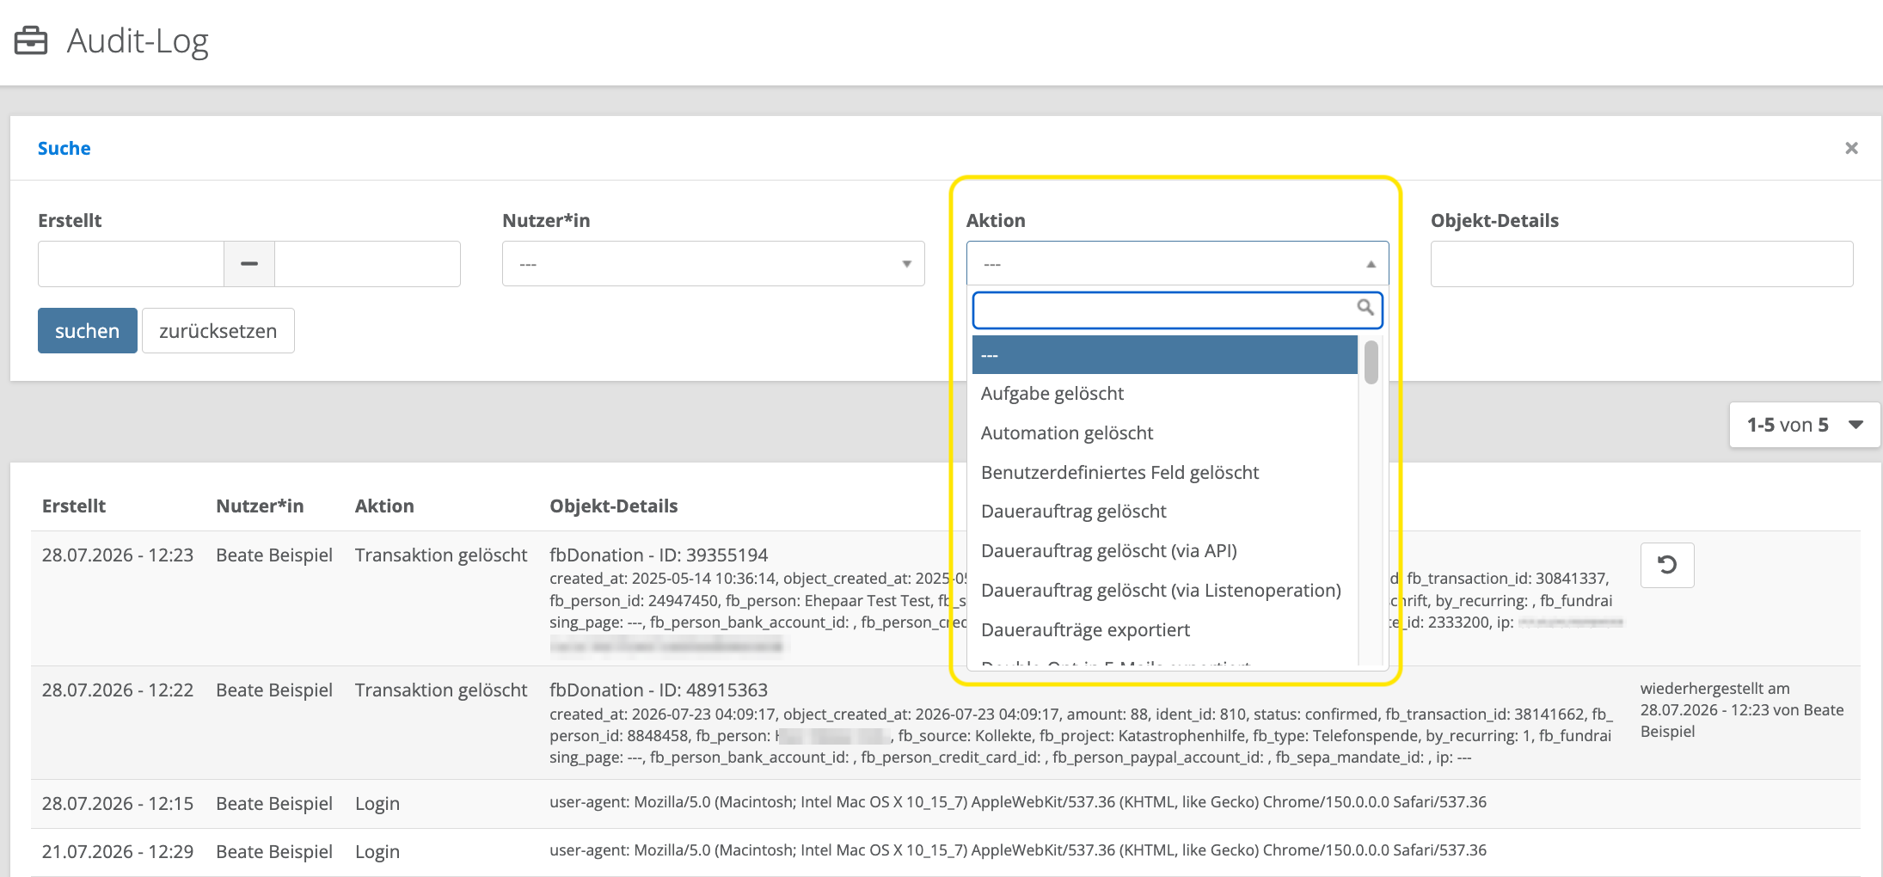Close the Suche panel with the X
The image size is (1883, 877).
click(x=1851, y=148)
